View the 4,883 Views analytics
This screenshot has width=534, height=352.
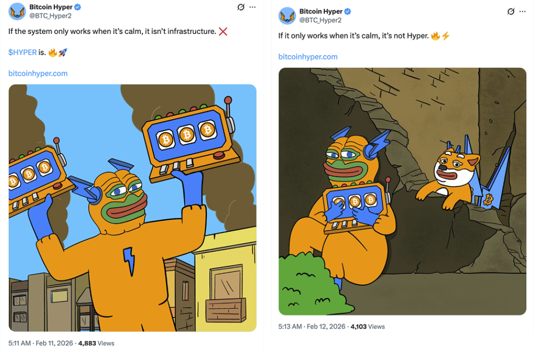pos(96,343)
